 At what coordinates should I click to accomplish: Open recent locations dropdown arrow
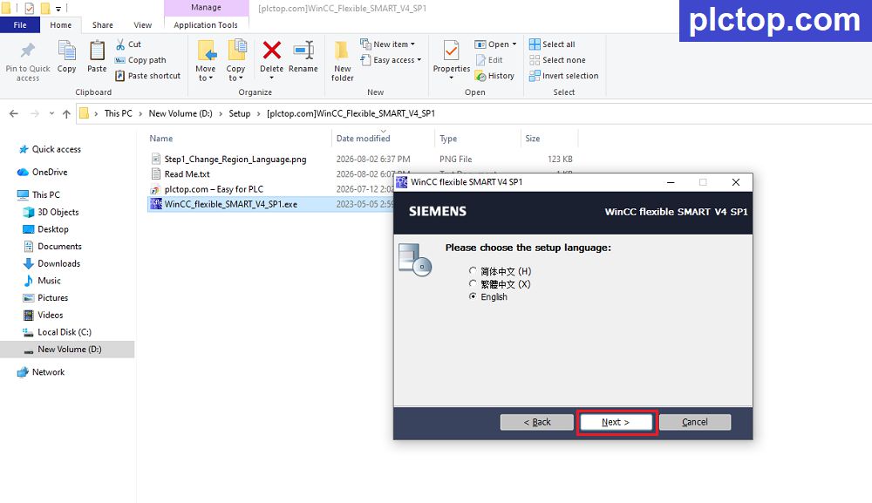51,113
